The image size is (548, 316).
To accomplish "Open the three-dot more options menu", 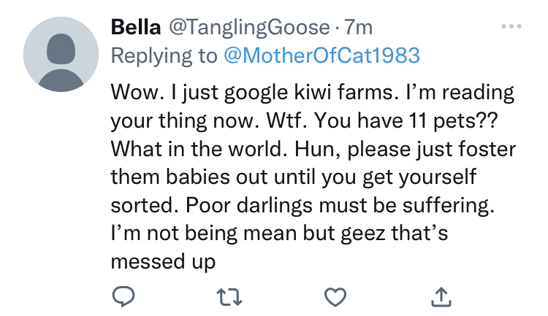I will tap(511, 26).
